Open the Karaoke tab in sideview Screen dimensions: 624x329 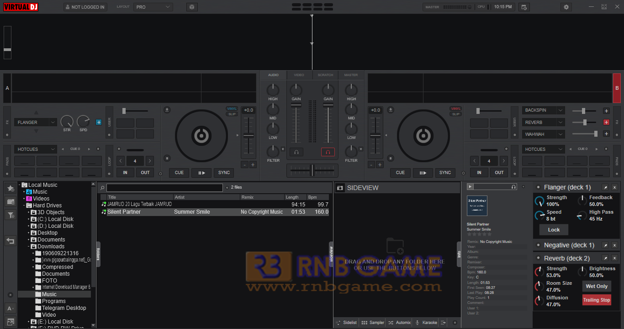[426, 323]
